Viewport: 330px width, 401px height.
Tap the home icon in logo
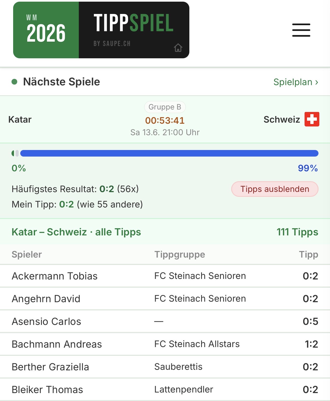(x=178, y=48)
